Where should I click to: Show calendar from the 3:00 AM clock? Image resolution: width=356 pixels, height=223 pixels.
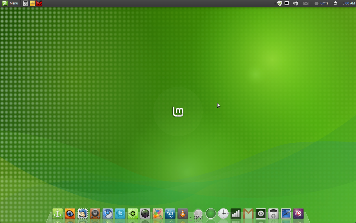(x=348, y=3)
